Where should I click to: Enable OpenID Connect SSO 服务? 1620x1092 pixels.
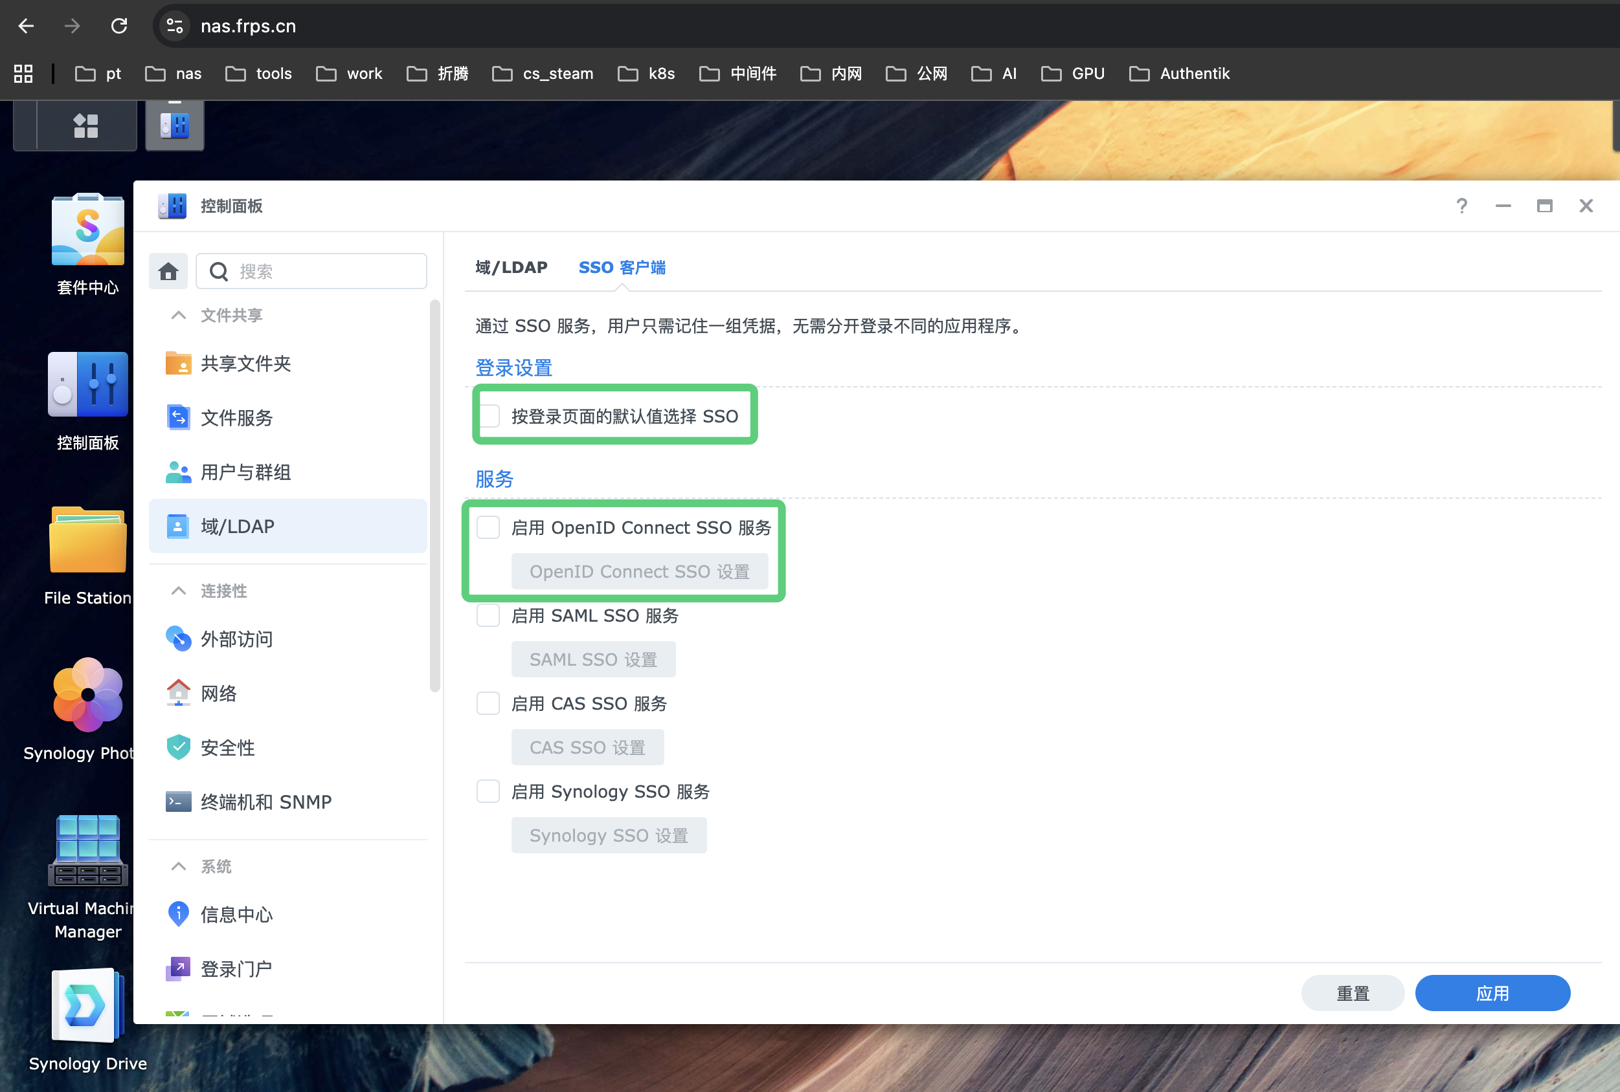click(x=488, y=527)
